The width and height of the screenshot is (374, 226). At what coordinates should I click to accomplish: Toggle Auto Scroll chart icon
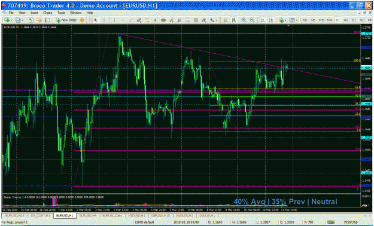coord(263,20)
